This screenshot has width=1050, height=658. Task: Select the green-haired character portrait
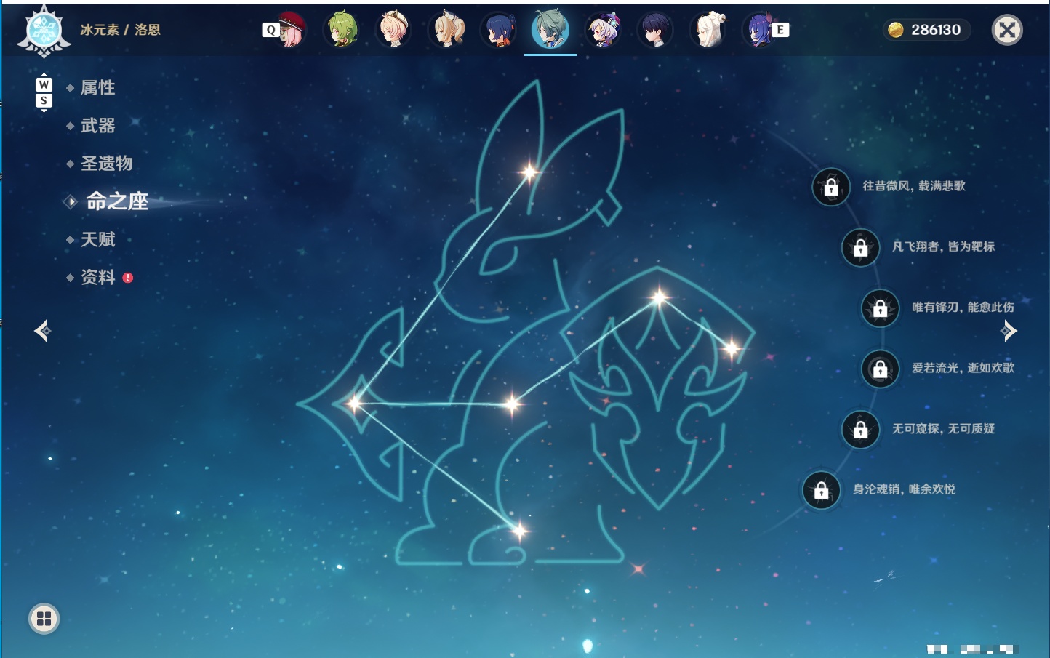click(342, 30)
